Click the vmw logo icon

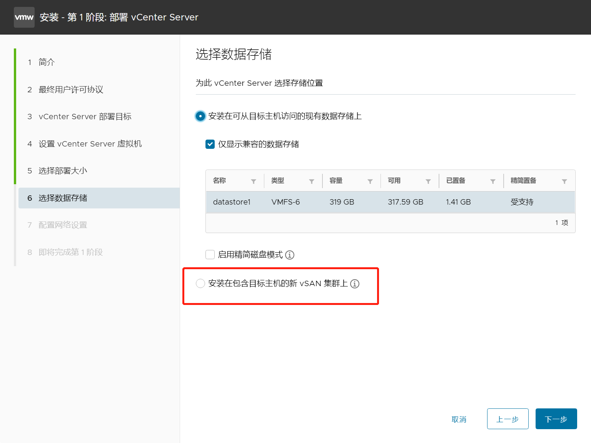[x=24, y=17]
